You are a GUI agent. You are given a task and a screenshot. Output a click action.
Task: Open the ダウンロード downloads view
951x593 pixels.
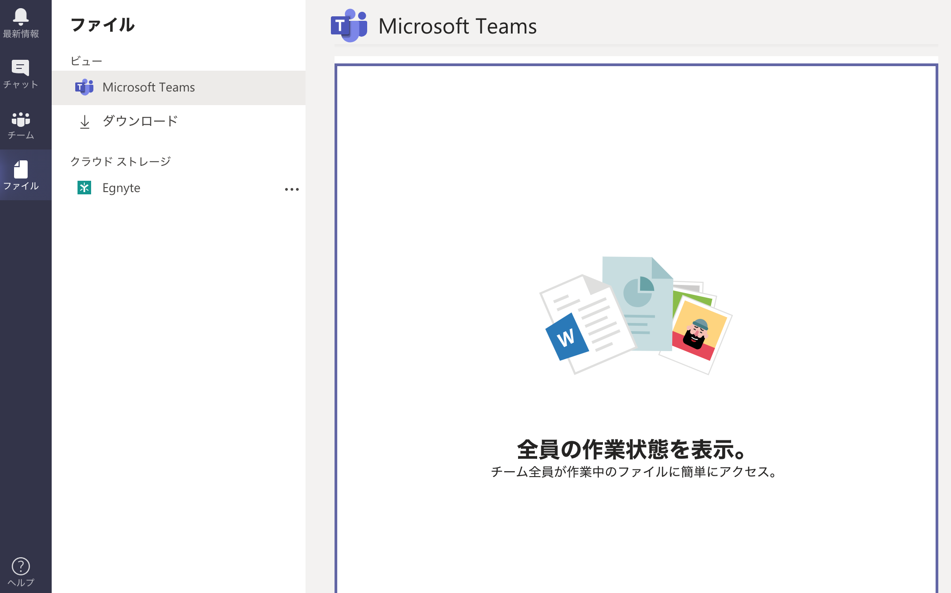tap(179, 121)
